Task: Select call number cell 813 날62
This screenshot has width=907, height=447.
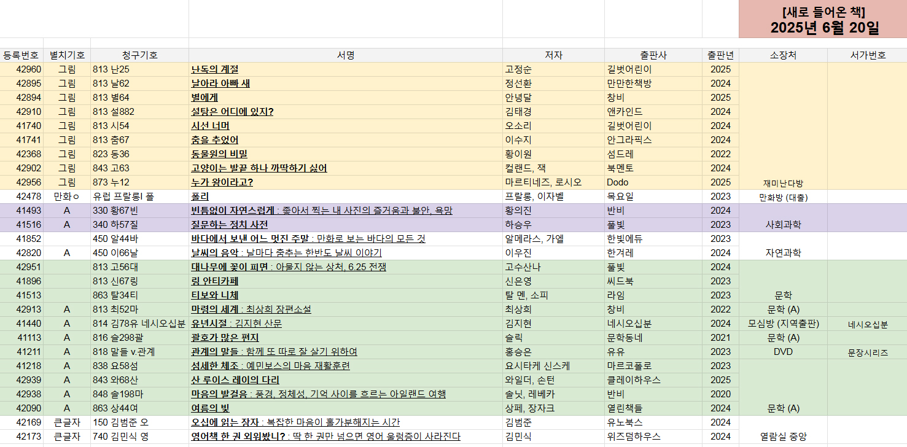Action: coord(139,84)
